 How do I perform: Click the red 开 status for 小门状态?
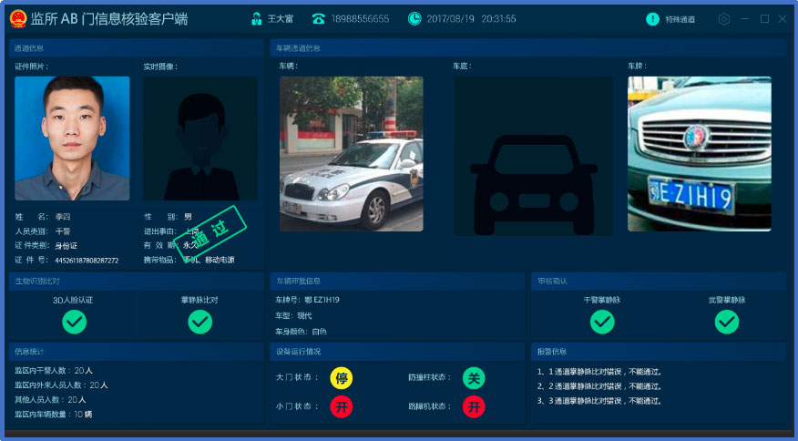click(341, 406)
